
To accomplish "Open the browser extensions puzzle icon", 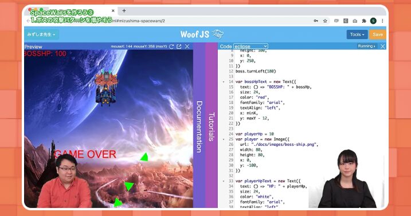I will click(364, 21).
